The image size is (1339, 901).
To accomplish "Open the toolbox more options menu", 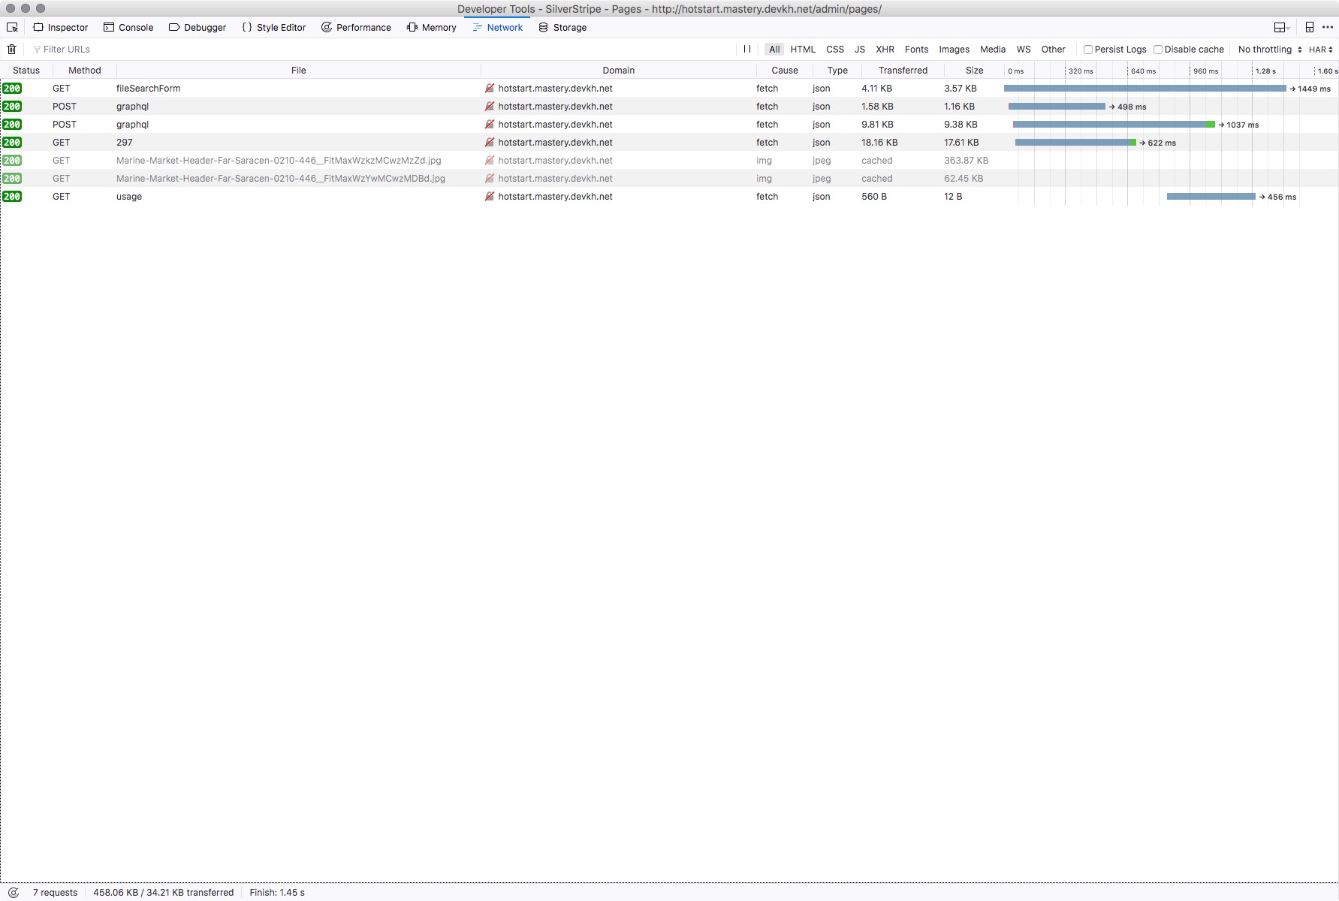I will [x=1327, y=27].
